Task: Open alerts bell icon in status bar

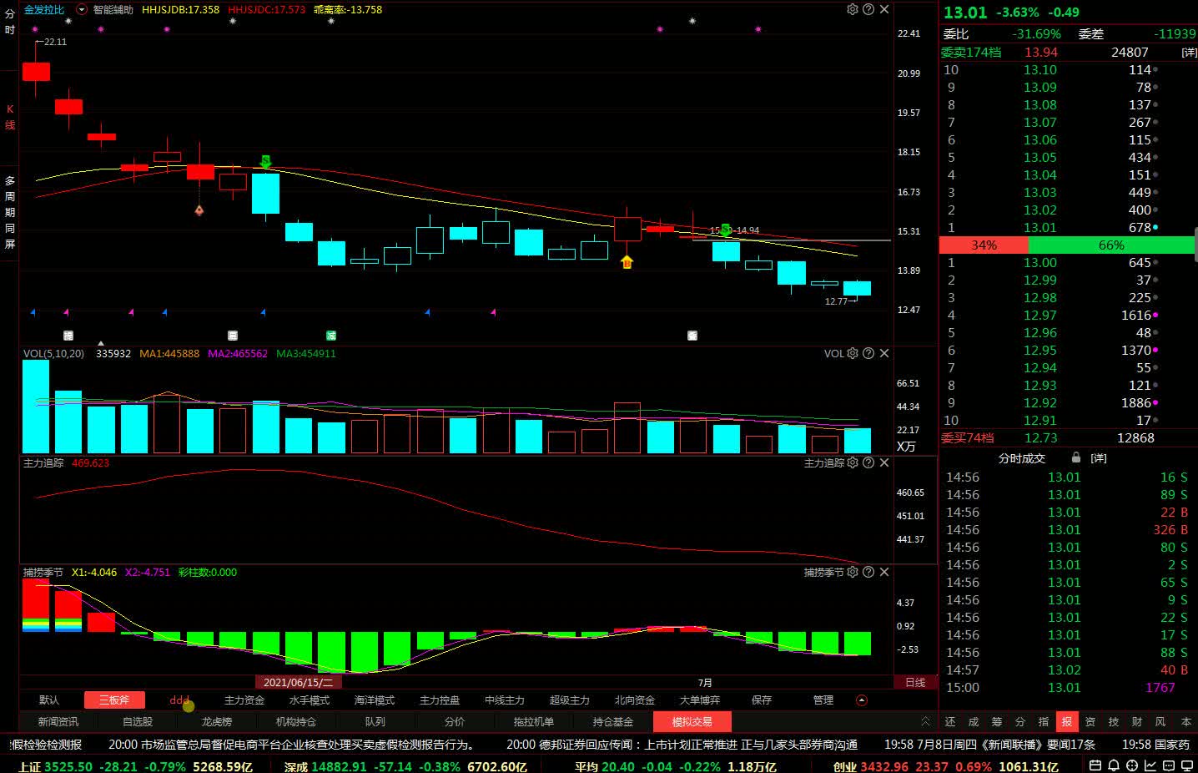Action: [x=1115, y=765]
